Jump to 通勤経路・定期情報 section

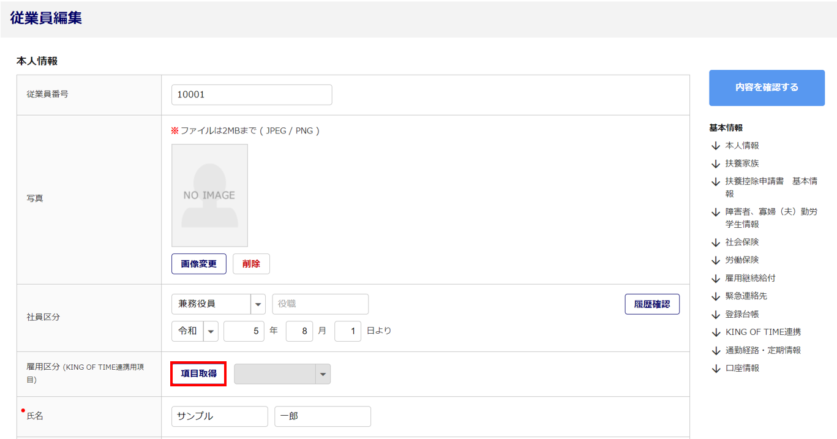pyautogui.click(x=763, y=350)
